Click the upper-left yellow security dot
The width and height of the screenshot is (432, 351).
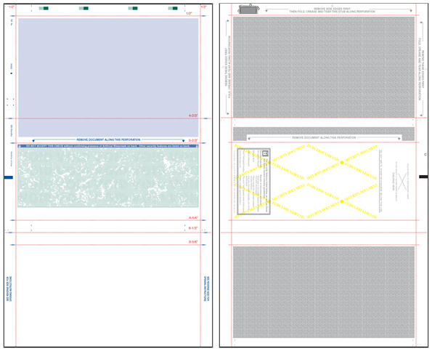(x=269, y=163)
